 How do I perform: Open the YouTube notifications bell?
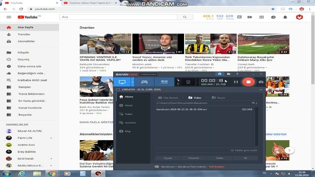click(285, 17)
